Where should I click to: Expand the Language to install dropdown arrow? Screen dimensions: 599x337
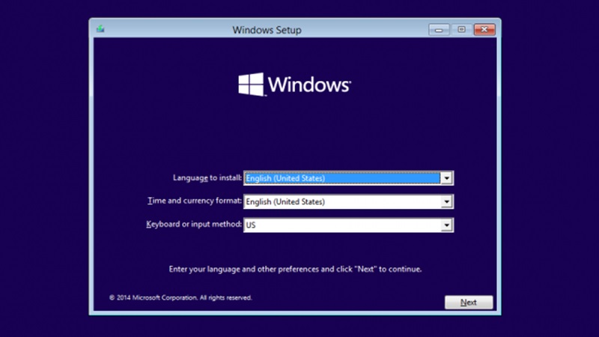coord(446,178)
